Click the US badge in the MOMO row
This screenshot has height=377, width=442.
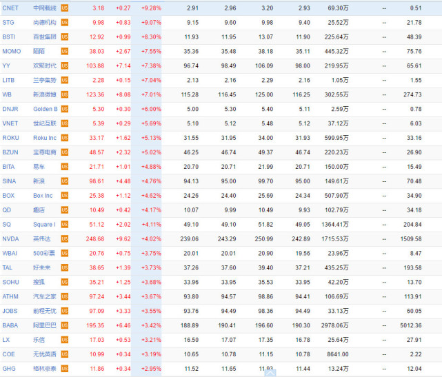pos(65,51)
